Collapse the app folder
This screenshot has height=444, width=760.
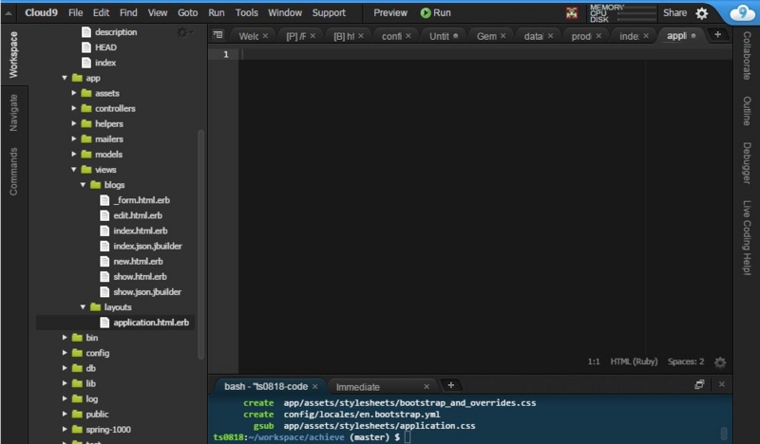coord(65,78)
